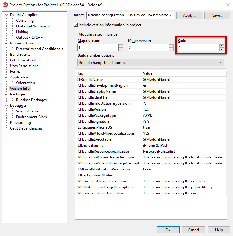Select FMLocalNotificationPermission value false
This screenshot has height=236, width=233.
click(184, 169)
